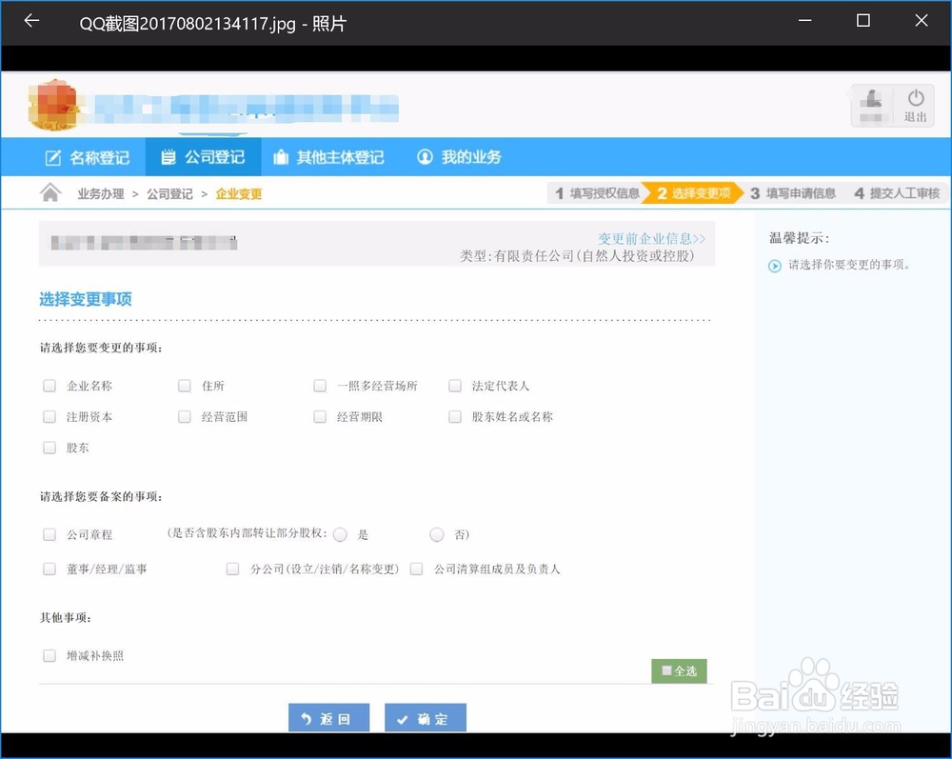Click the back arrow in Photos title bar
The image size is (952, 759).
30,19
